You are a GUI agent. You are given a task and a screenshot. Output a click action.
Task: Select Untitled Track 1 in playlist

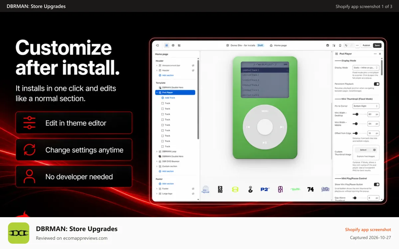pyautogui.click(x=265, y=70)
